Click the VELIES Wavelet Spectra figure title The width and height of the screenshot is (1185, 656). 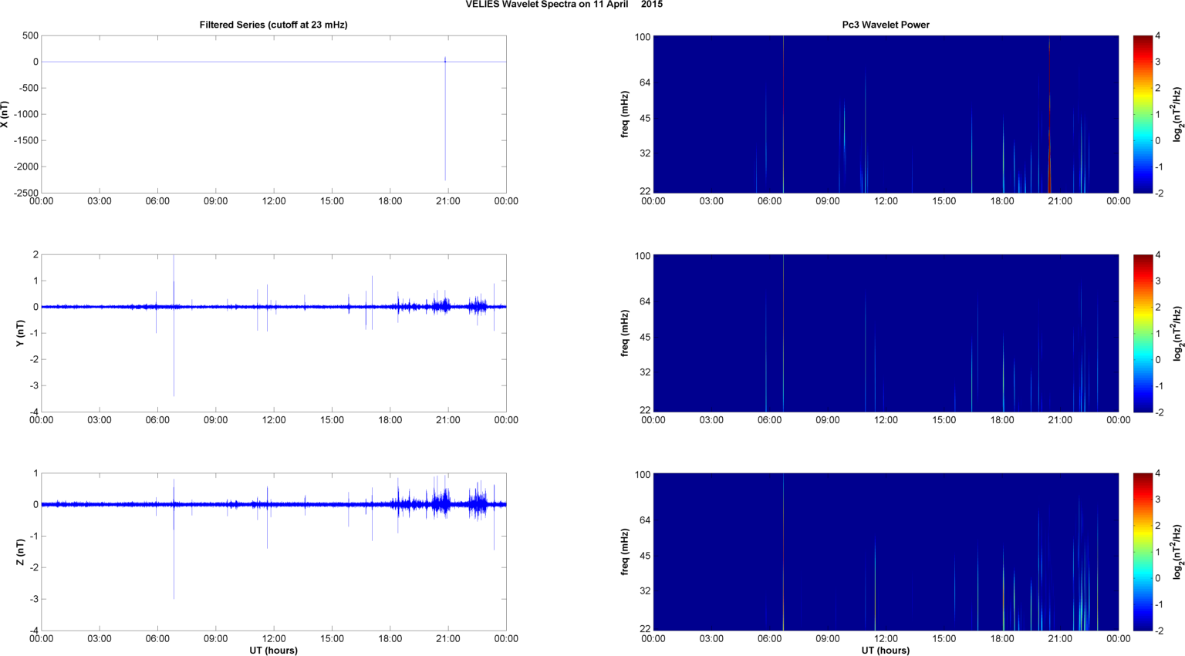click(x=564, y=5)
